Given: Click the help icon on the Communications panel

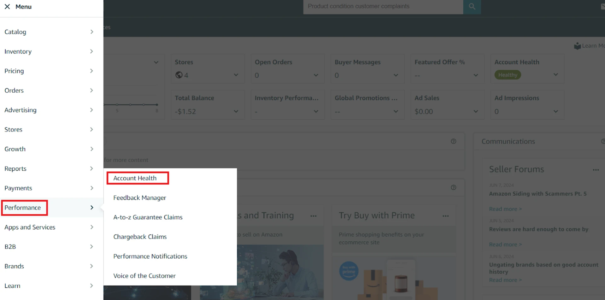Looking at the screenshot, I should [603, 141].
